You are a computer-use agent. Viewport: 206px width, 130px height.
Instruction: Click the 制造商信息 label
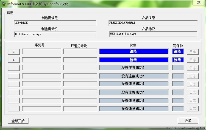click(x=50, y=18)
